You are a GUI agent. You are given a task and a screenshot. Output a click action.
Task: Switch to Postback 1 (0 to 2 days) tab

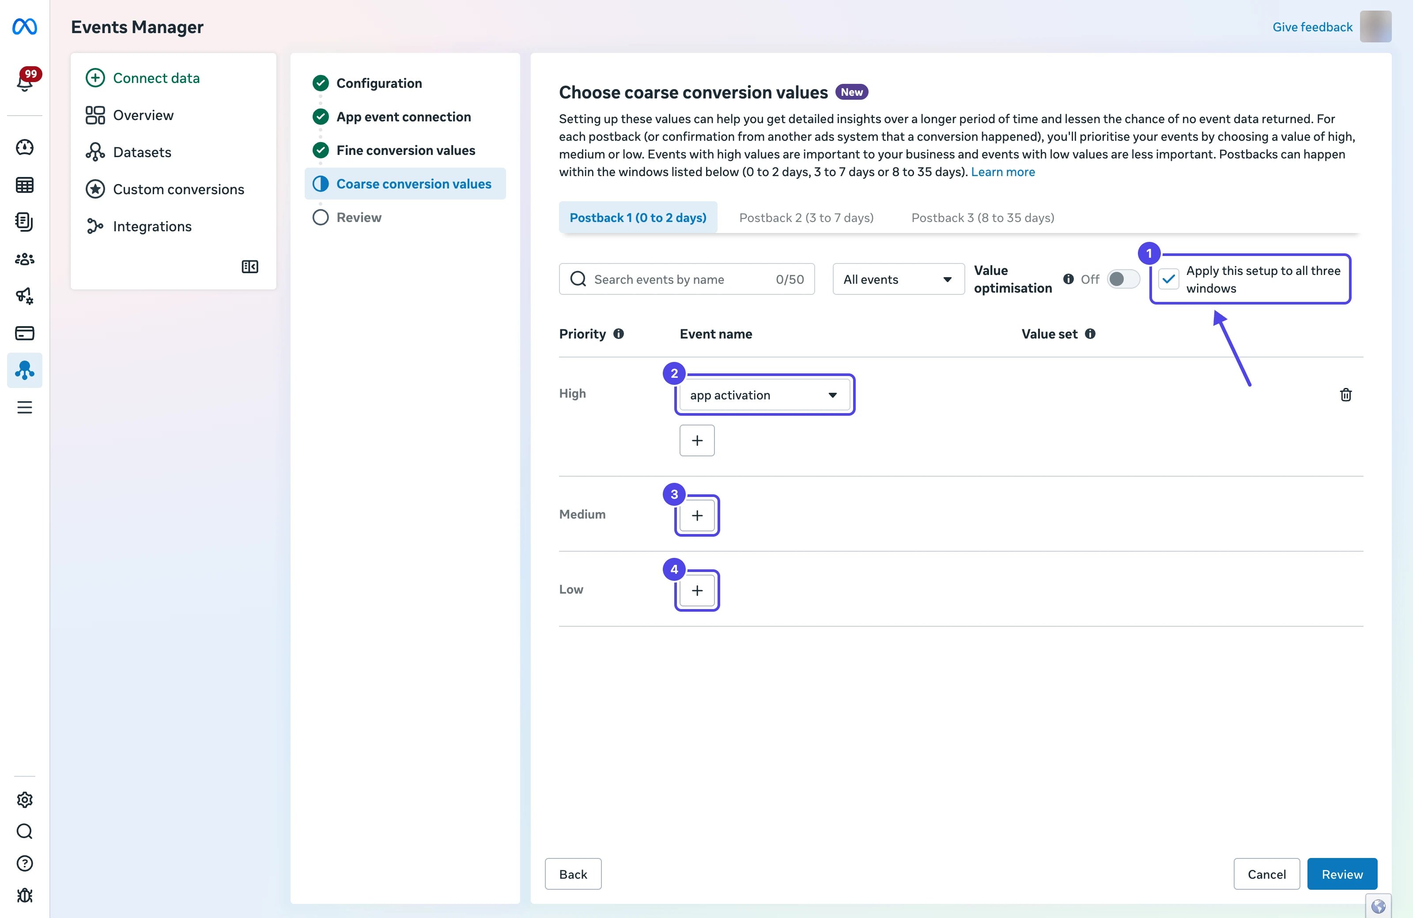tap(638, 217)
